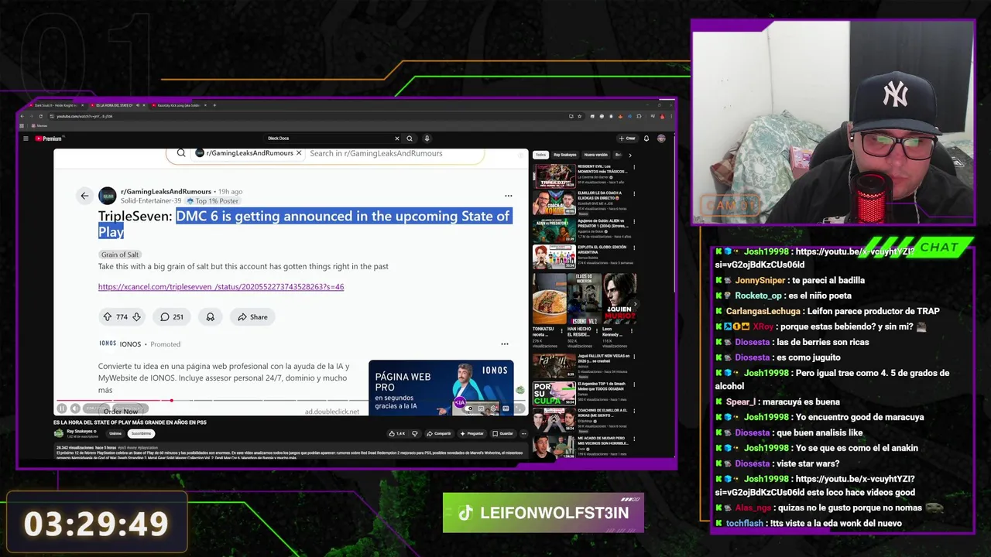Open options for RESIDENT EVIL recommended video
The image size is (991, 557).
(633, 167)
